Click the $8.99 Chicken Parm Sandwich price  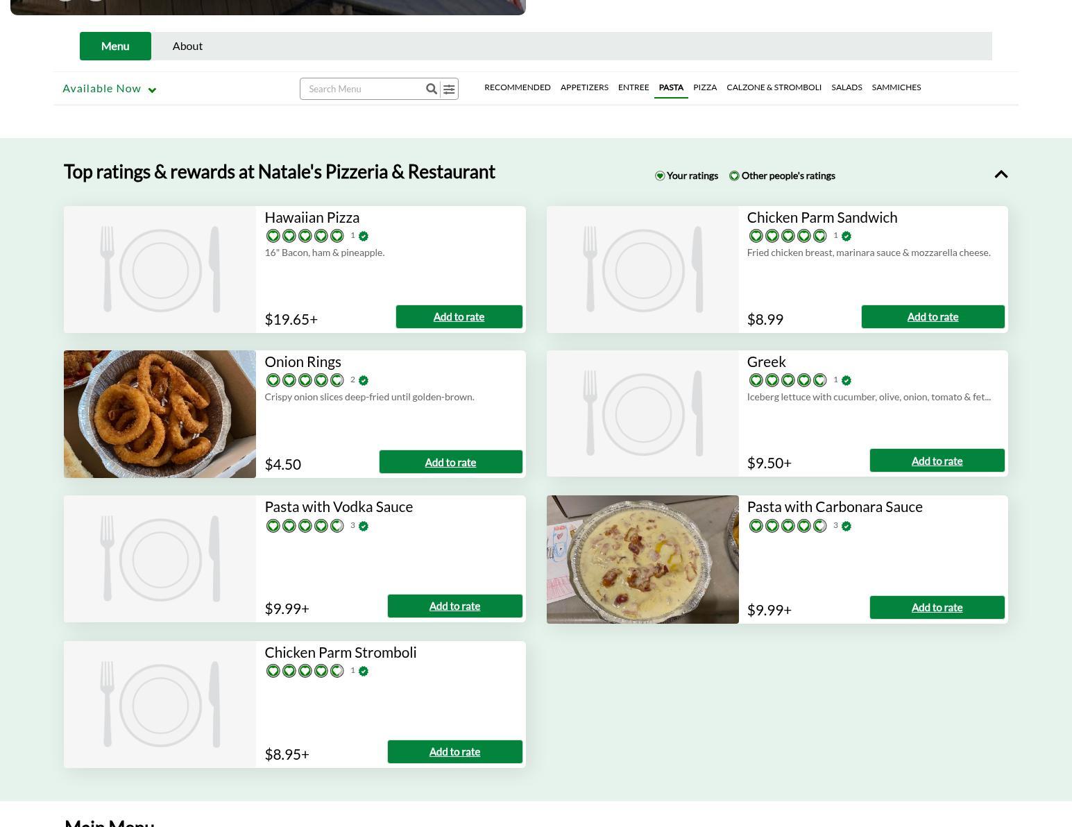765,319
